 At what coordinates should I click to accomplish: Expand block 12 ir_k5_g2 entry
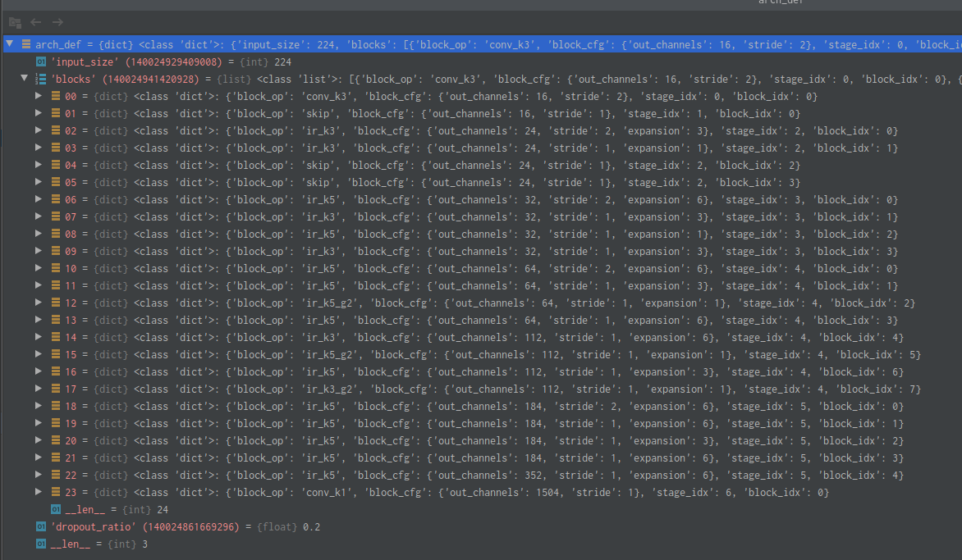point(38,302)
